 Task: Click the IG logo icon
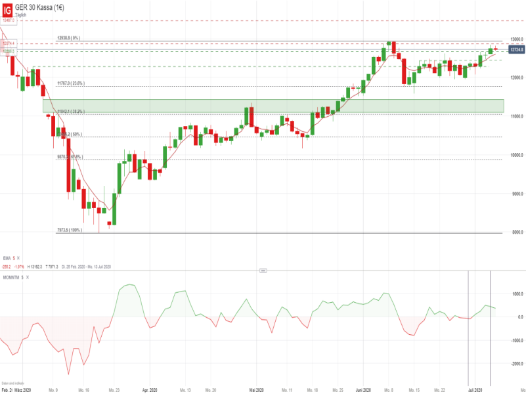click(7, 10)
